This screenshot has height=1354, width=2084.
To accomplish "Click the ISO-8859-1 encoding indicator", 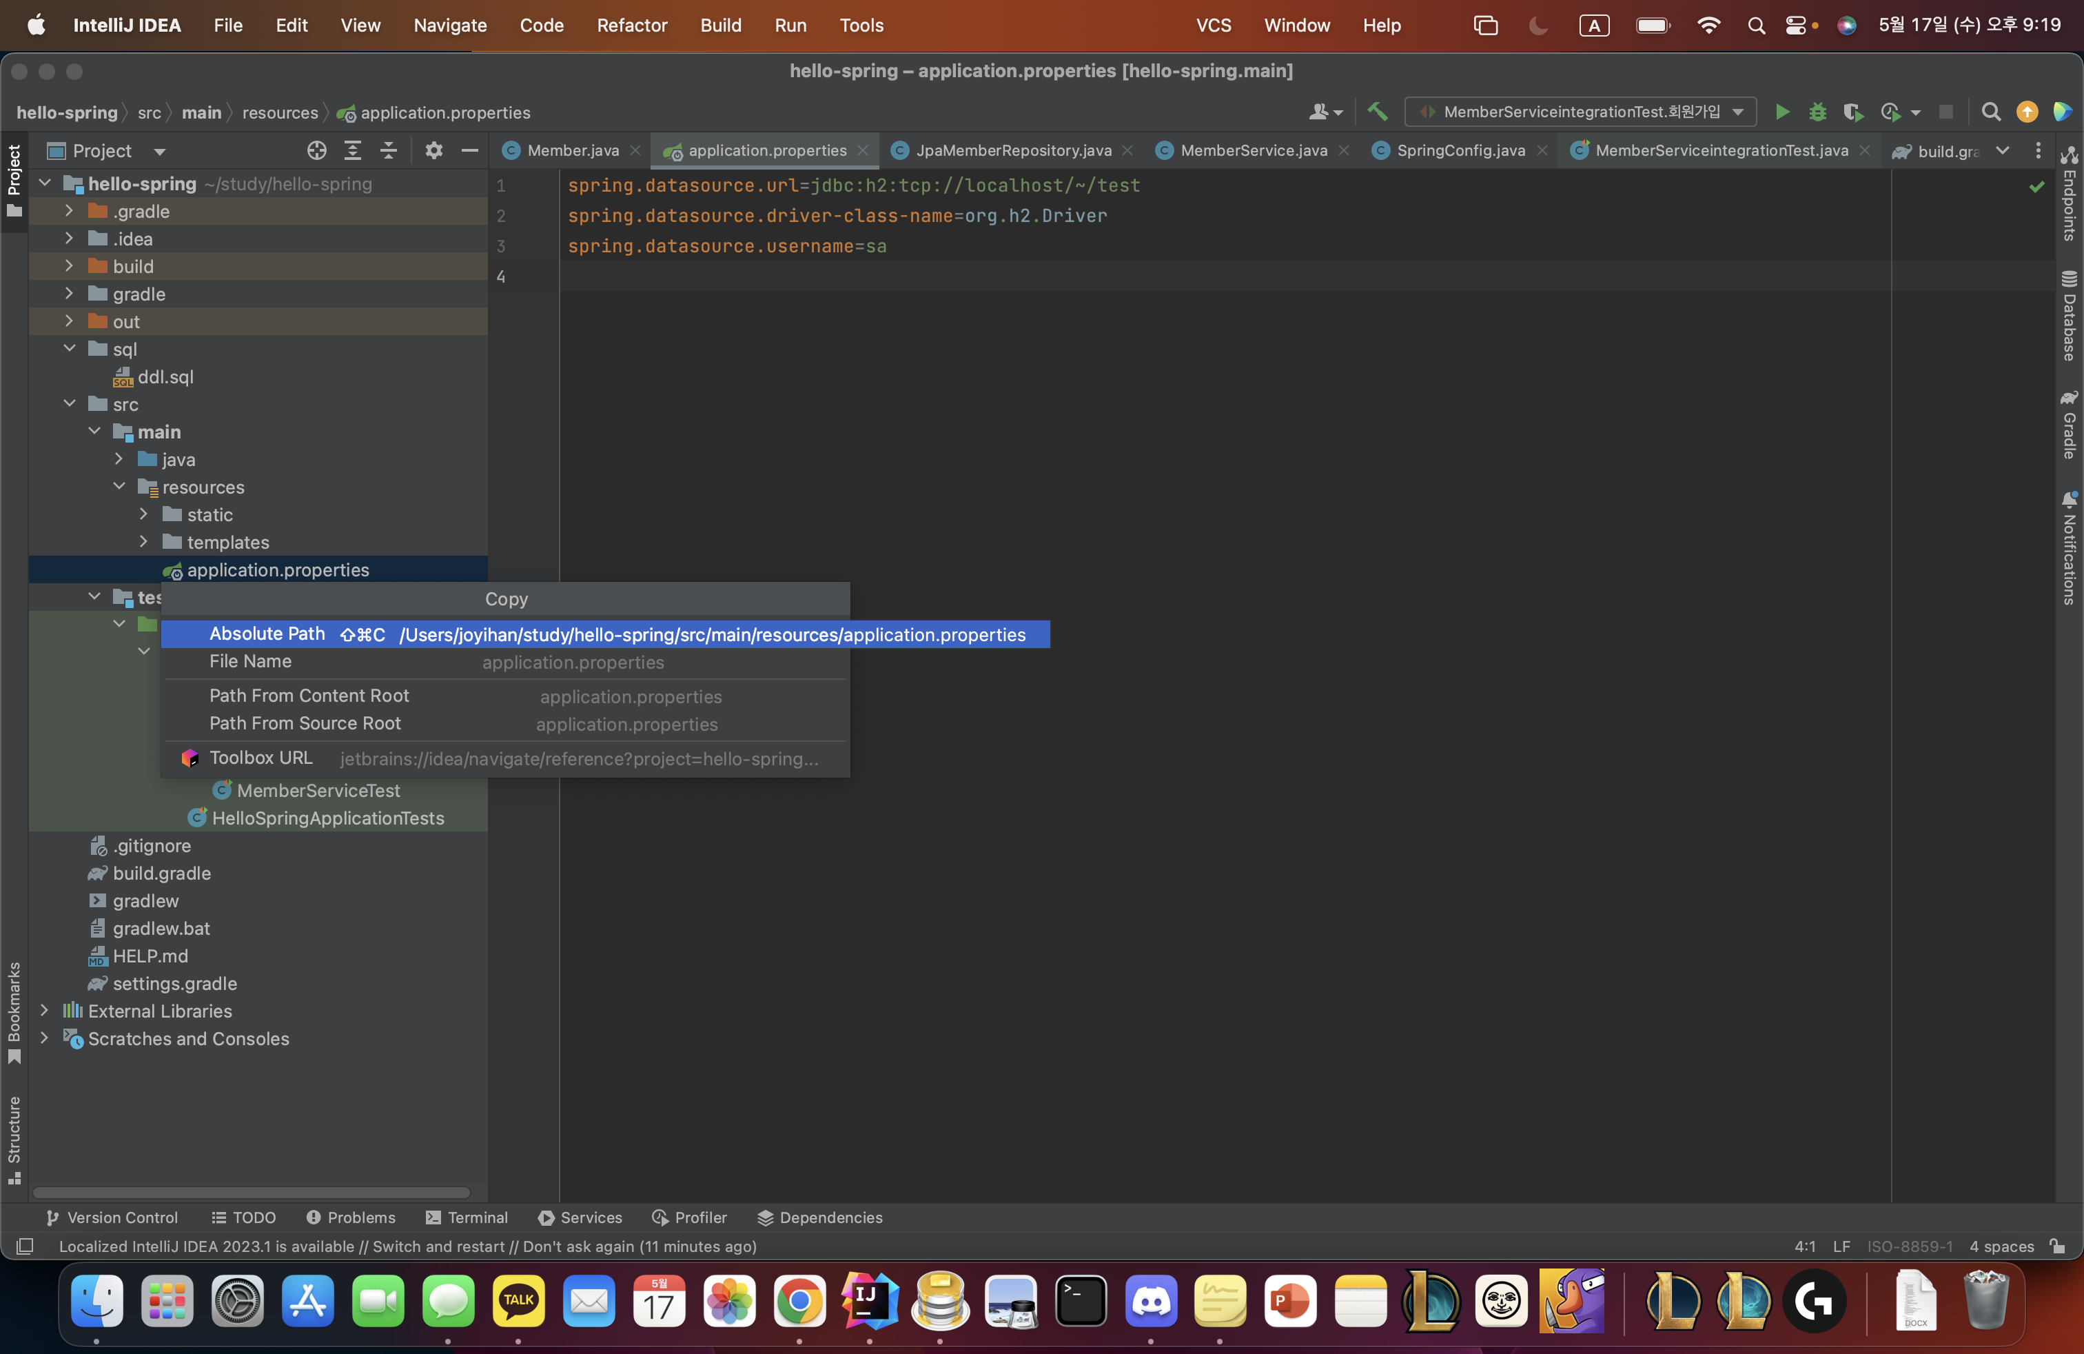I will point(1909,1246).
